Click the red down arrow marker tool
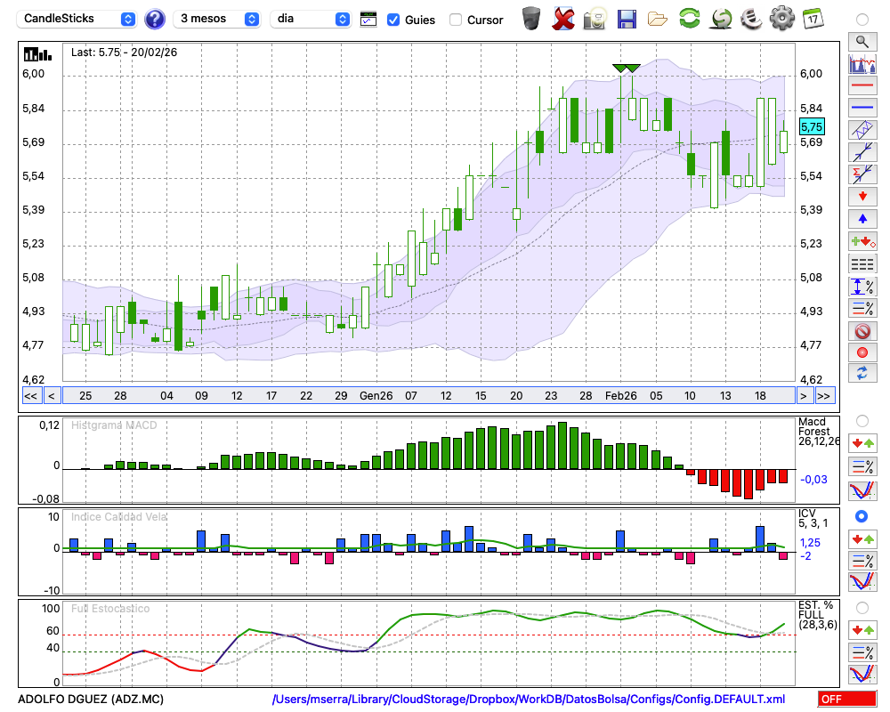The width and height of the screenshot is (890, 712). coord(862,196)
